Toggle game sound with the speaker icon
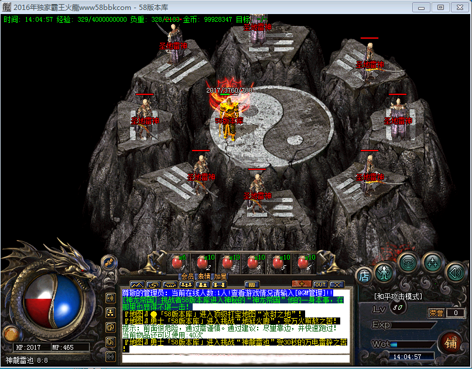The image size is (472, 369). (455, 272)
